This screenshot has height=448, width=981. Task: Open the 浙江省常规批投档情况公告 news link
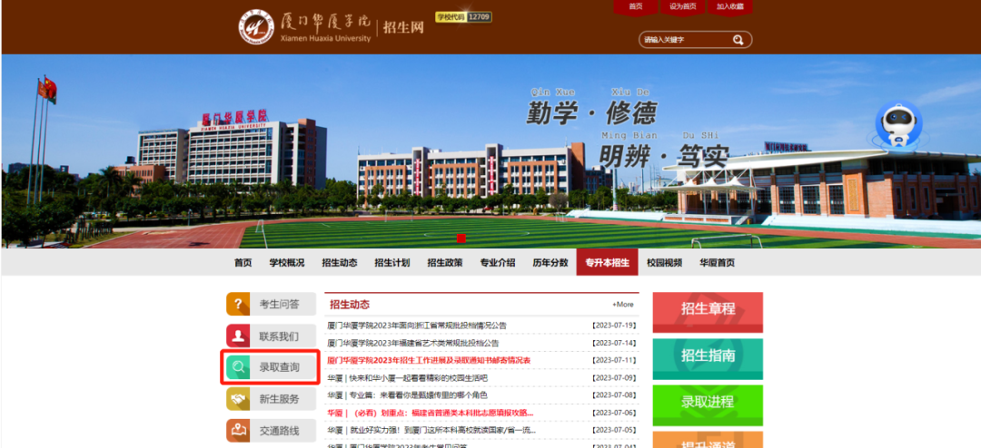417,326
